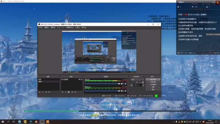Click the 开始录制 button

pyautogui.click(x=153, y=82)
